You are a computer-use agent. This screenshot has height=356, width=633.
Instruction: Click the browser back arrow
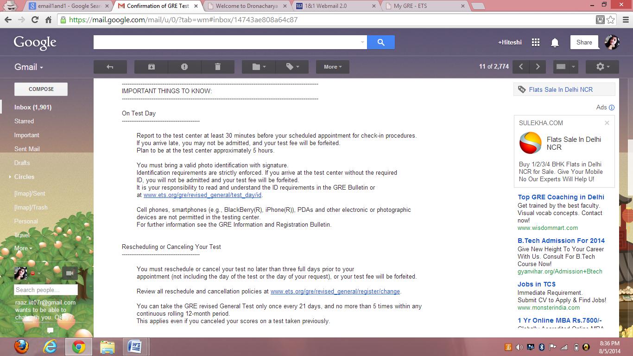(7, 20)
